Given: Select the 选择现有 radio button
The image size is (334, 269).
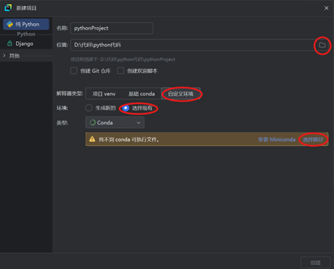Looking at the screenshot, I should (x=126, y=108).
